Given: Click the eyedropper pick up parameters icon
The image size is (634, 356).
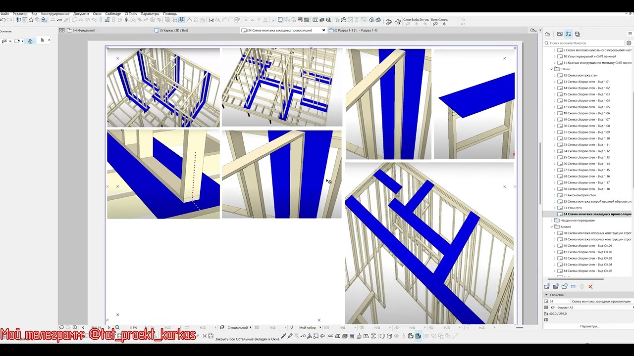Looking at the screenshot, I should 283,336.
